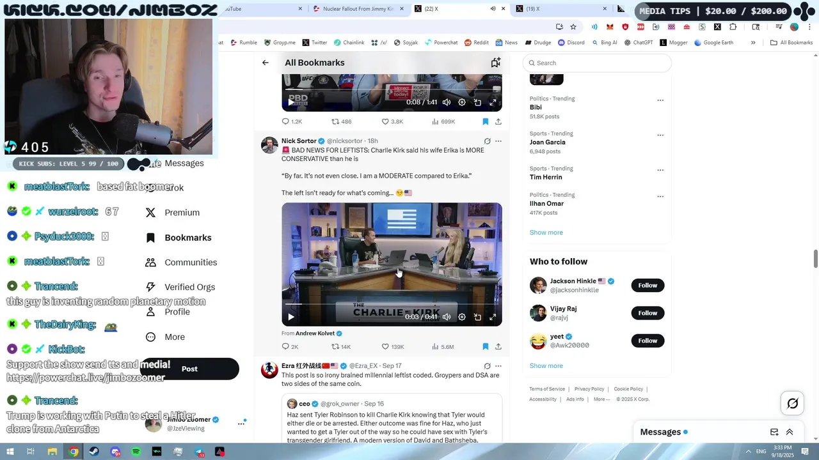Click the page vertical scrollbar thumb
Image resolution: width=819 pixels, height=460 pixels.
coord(815,259)
